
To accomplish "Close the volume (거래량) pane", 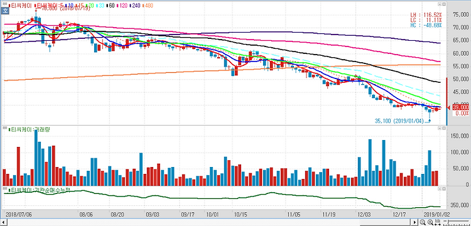I will tap(443, 128).
